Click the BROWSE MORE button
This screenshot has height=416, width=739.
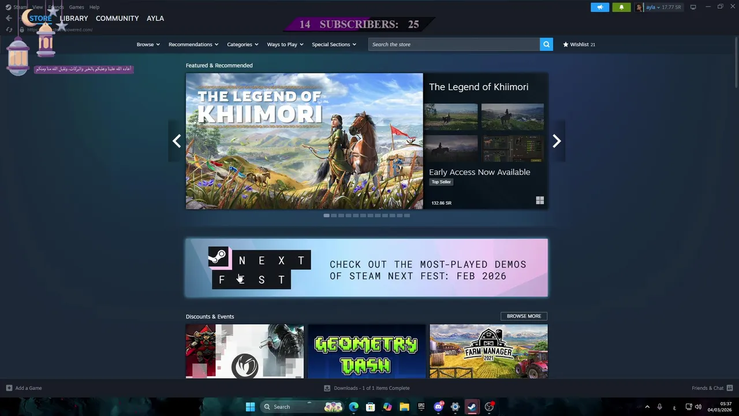click(x=524, y=316)
